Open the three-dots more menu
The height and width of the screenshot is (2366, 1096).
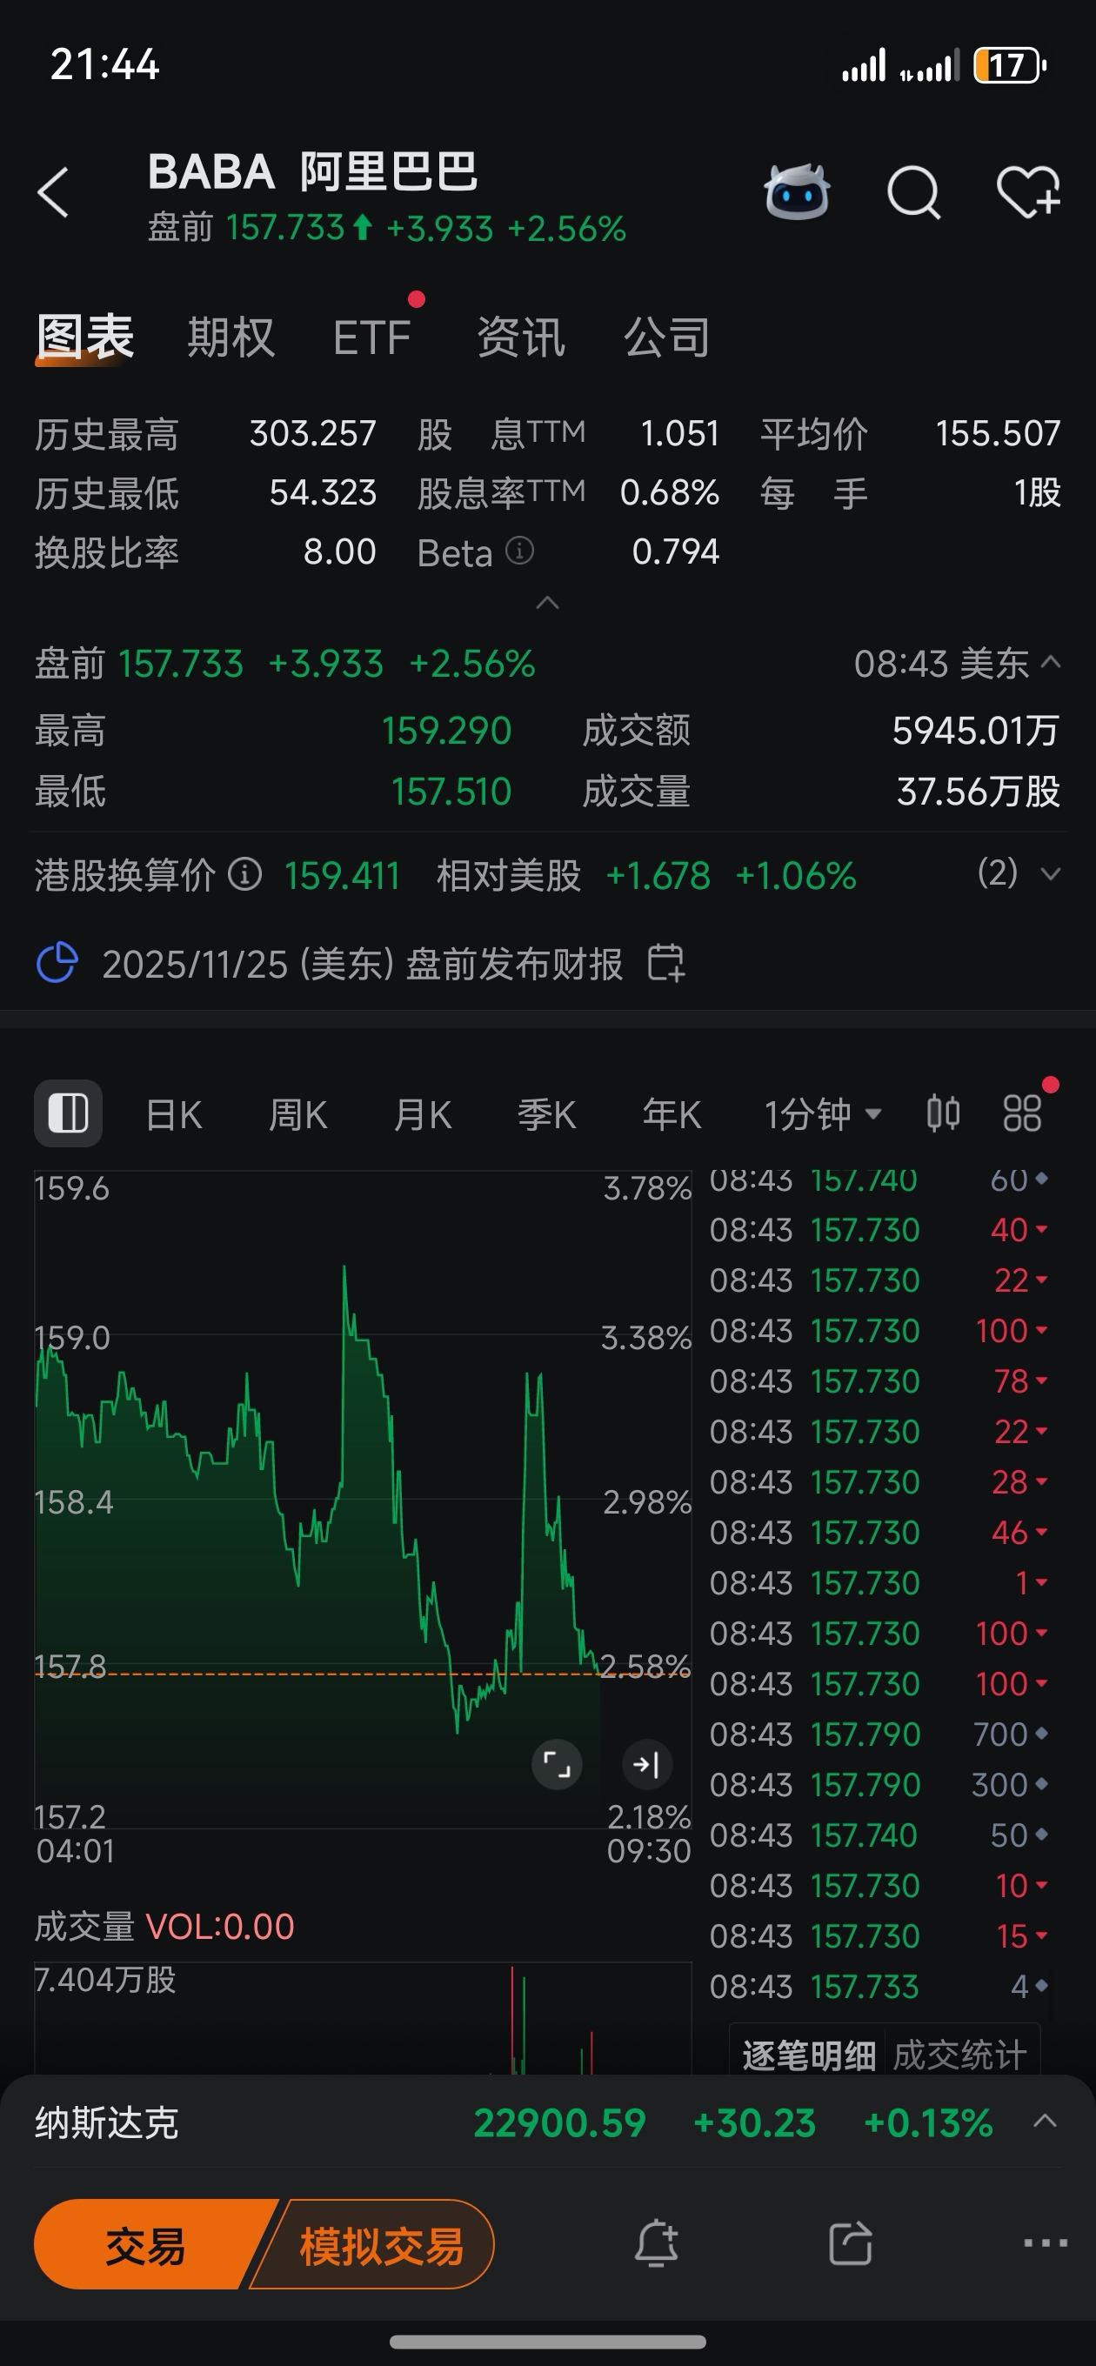tap(1046, 2243)
